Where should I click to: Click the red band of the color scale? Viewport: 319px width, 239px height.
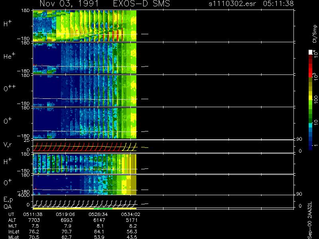coord(310,70)
